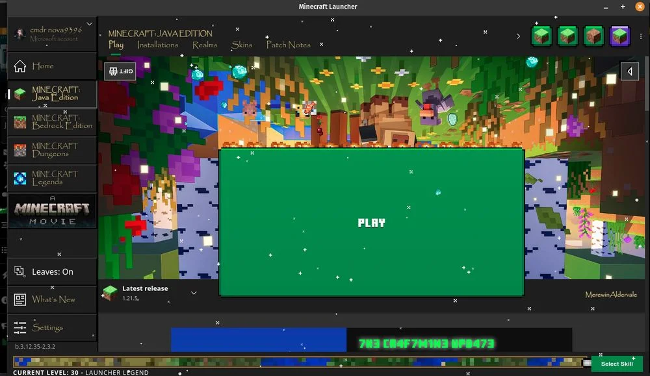Screen dimensions: 650x376
Task: Switch to the Skins tab
Action: (242, 45)
